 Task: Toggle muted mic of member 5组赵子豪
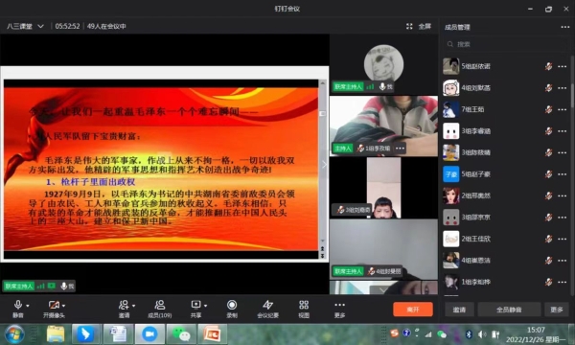tap(548, 174)
